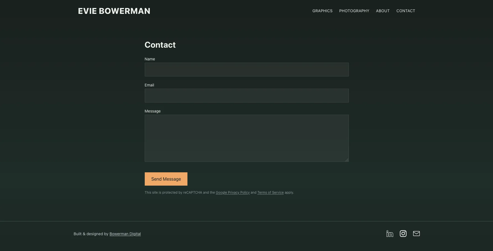
Task: Go to the Graphics page
Action: pos(322,11)
